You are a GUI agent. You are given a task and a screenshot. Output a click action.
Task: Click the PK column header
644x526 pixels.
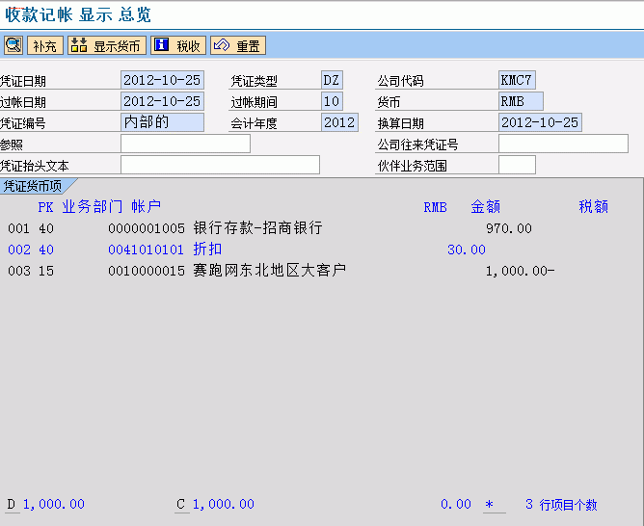coord(45,207)
